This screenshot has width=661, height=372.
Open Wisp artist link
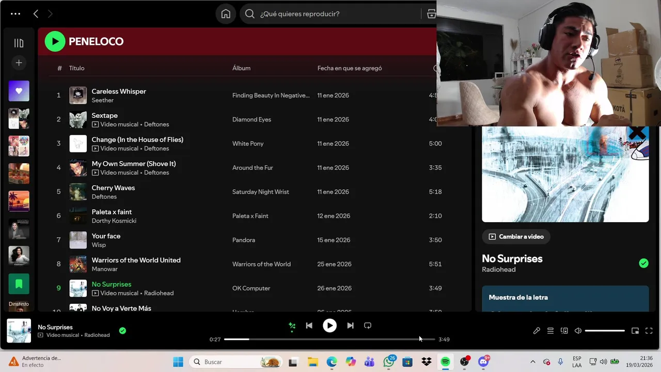(99, 245)
